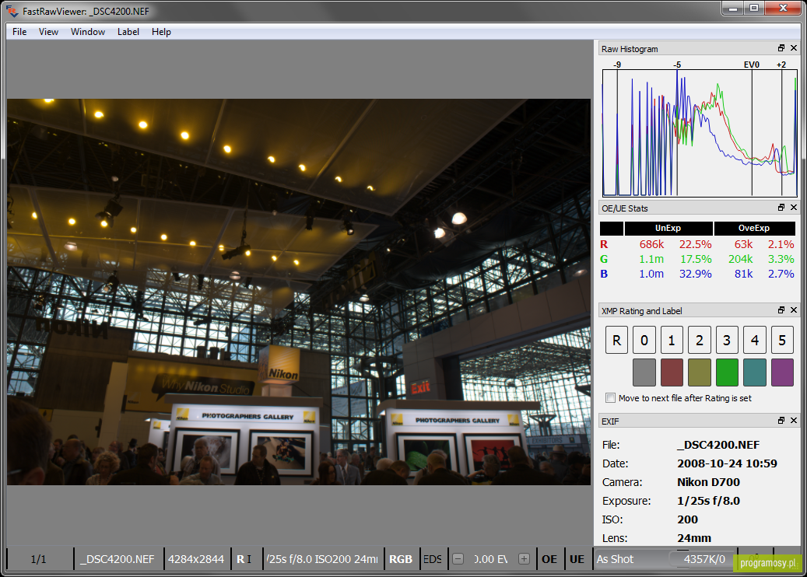Image resolution: width=807 pixels, height=577 pixels.
Task: Click the EXIF ISO value 200
Action: [x=688, y=519]
